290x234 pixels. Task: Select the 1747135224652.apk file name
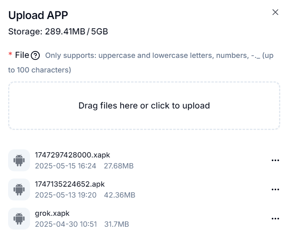point(70,184)
